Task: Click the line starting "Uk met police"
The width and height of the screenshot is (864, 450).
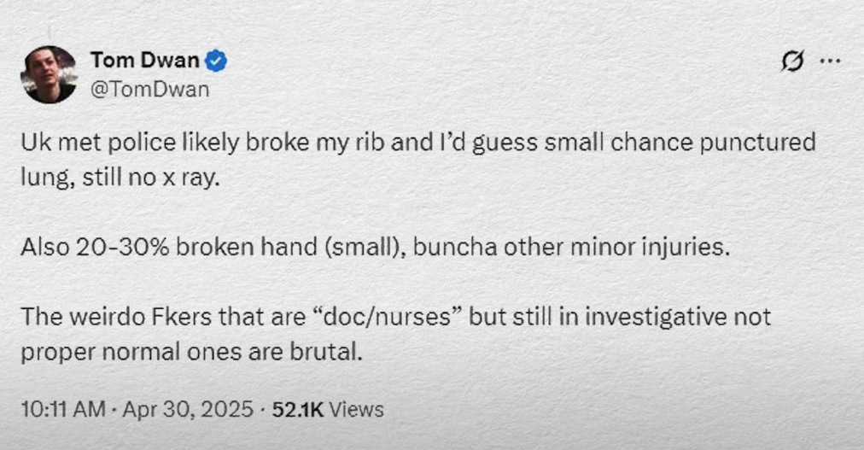Action: point(418,143)
